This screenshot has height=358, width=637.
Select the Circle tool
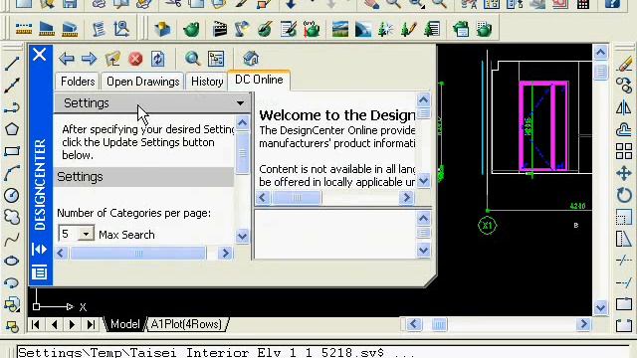point(12,195)
